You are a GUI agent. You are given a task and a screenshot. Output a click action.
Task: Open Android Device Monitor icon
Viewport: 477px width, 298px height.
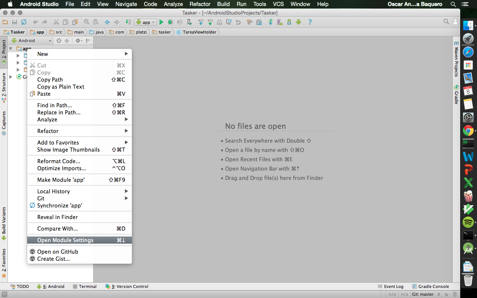coord(298,22)
